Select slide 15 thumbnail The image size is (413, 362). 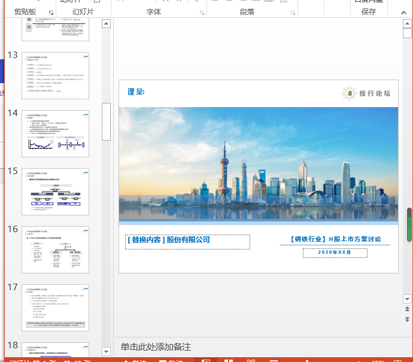[55, 191]
